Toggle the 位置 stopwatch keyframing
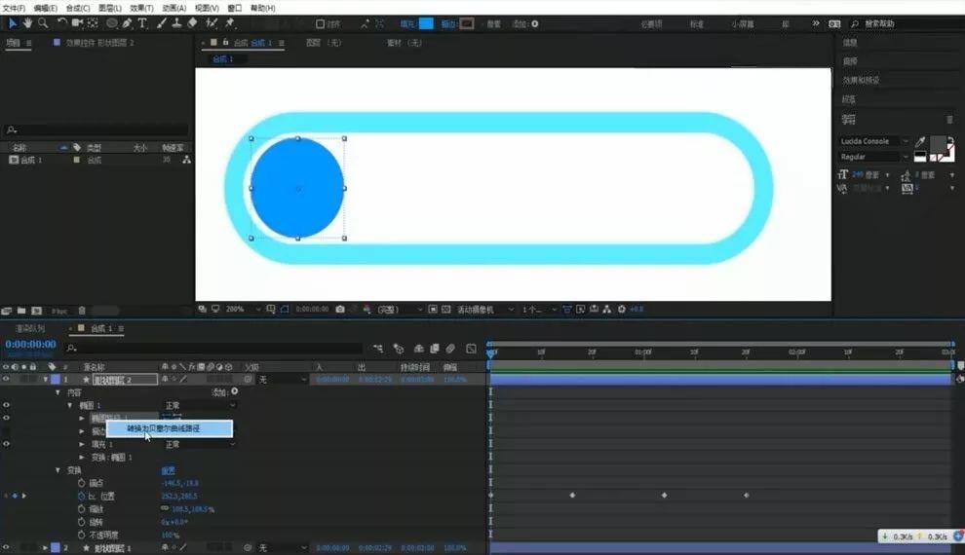Image resolution: width=965 pixels, height=555 pixels. click(x=81, y=496)
